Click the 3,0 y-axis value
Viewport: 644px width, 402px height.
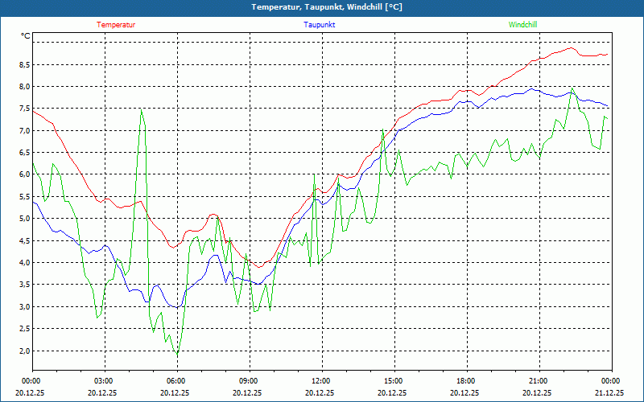point(24,306)
